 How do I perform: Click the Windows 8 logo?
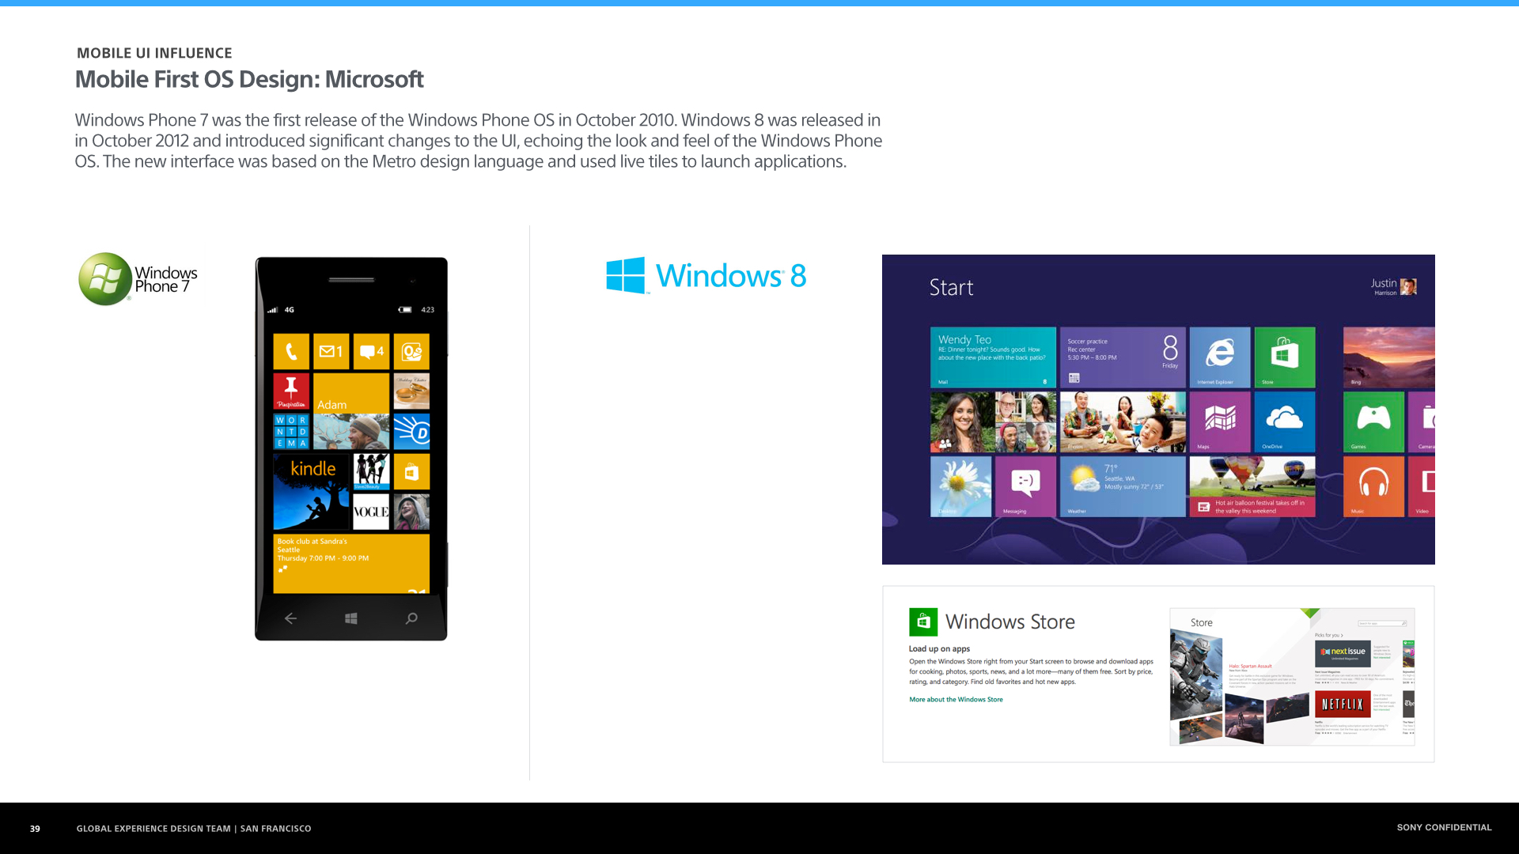(x=706, y=276)
